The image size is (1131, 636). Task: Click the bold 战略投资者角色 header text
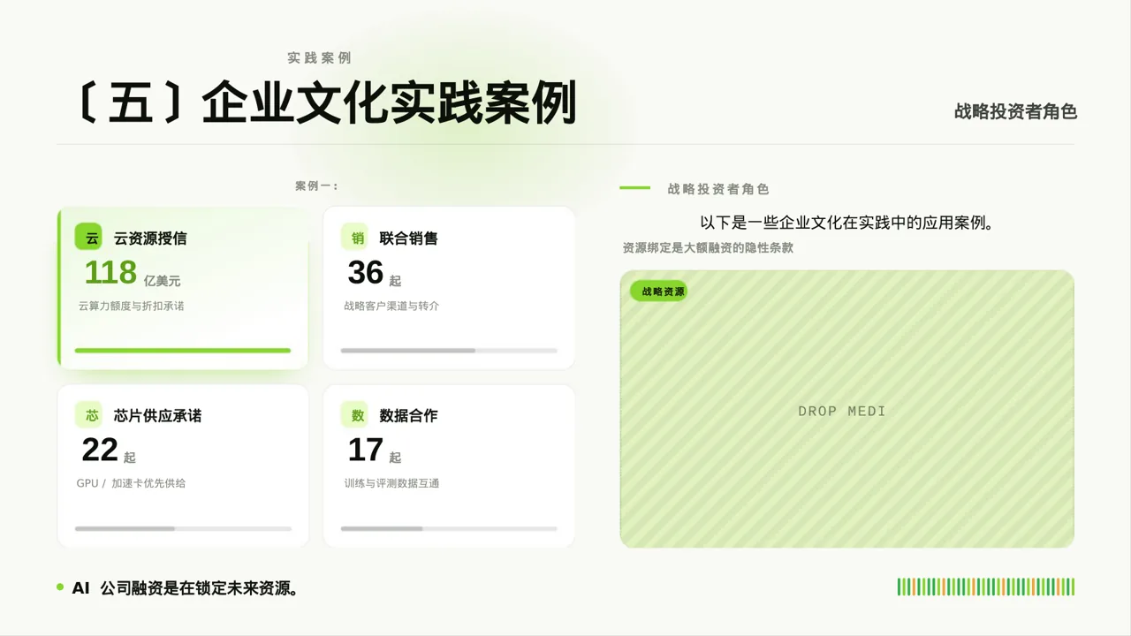click(1015, 111)
